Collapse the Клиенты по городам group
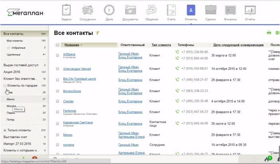This screenshot has width=280, height=164. coord(5,85)
